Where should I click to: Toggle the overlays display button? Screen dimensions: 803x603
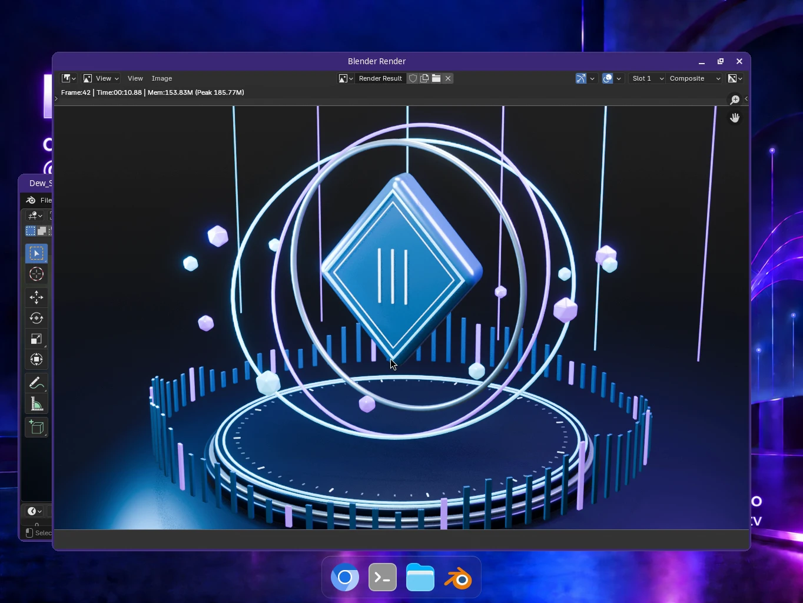pyautogui.click(x=608, y=78)
